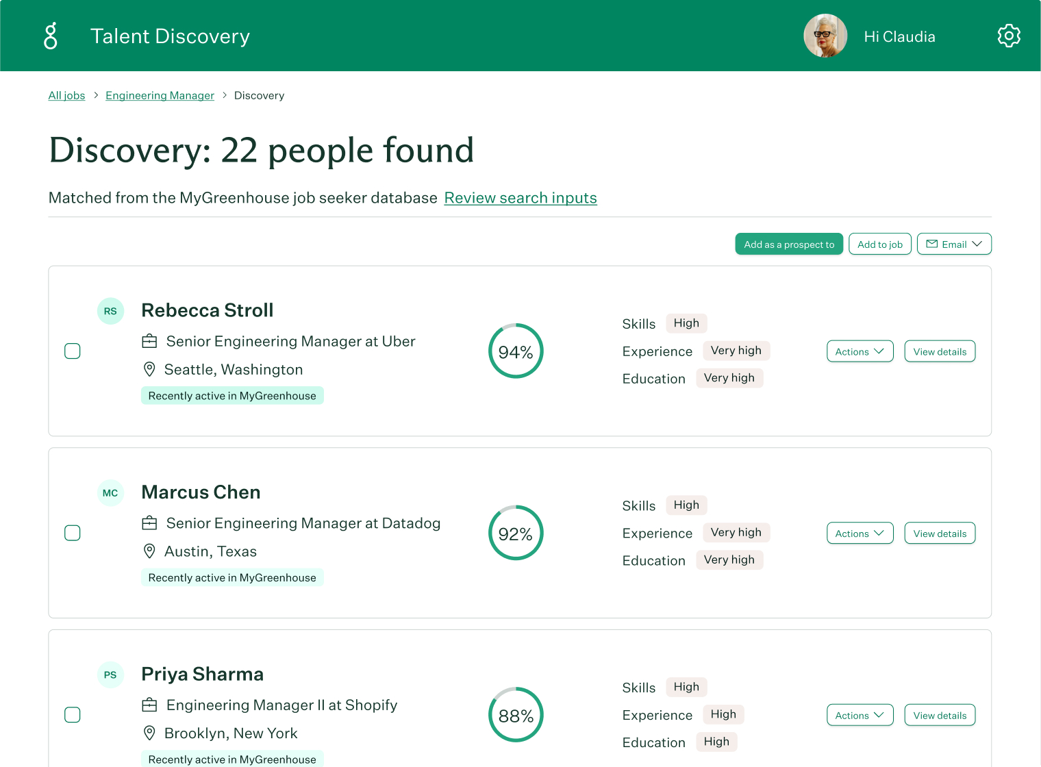
Task: Click the Priya Sharma name heading
Action: [x=202, y=674]
